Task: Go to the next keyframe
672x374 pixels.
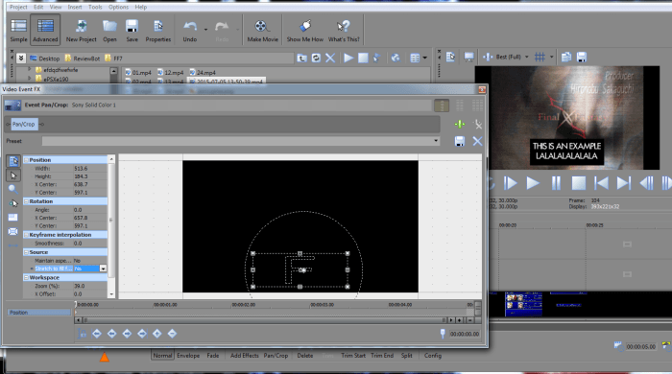Action: pos(127,334)
